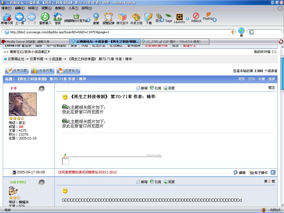Open the 佈景主題 themes palette icon
The width and height of the screenshot is (284, 213).
pyautogui.click(x=136, y=19)
